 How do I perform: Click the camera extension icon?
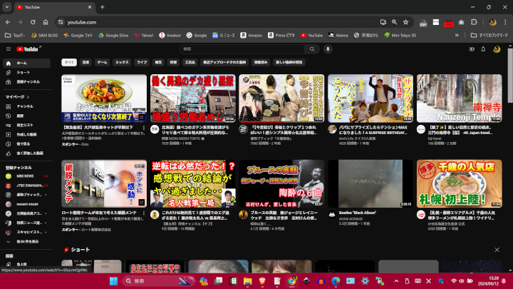pyautogui.click(x=461, y=22)
